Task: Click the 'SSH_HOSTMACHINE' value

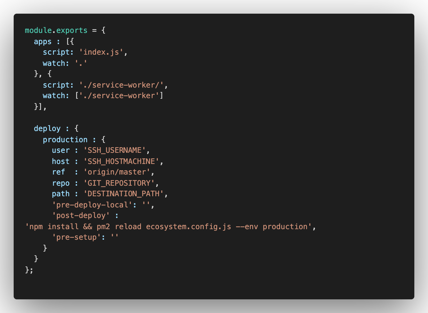Action: pos(121,161)
